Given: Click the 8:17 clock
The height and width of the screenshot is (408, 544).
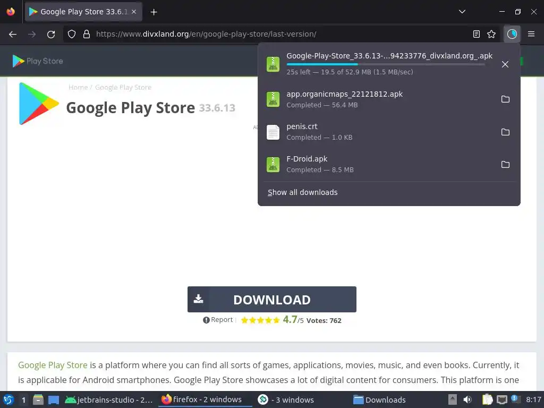Looking at the screenshot, I should coord(533,399).
